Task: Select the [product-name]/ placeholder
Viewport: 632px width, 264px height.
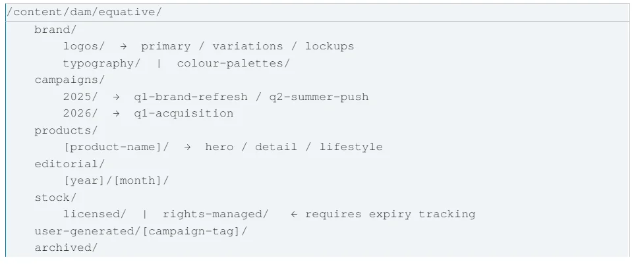Action: click(117, 147)
